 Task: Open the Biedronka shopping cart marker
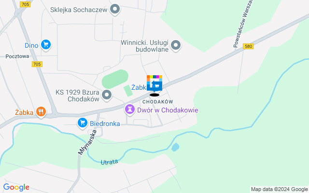[83, 124]
